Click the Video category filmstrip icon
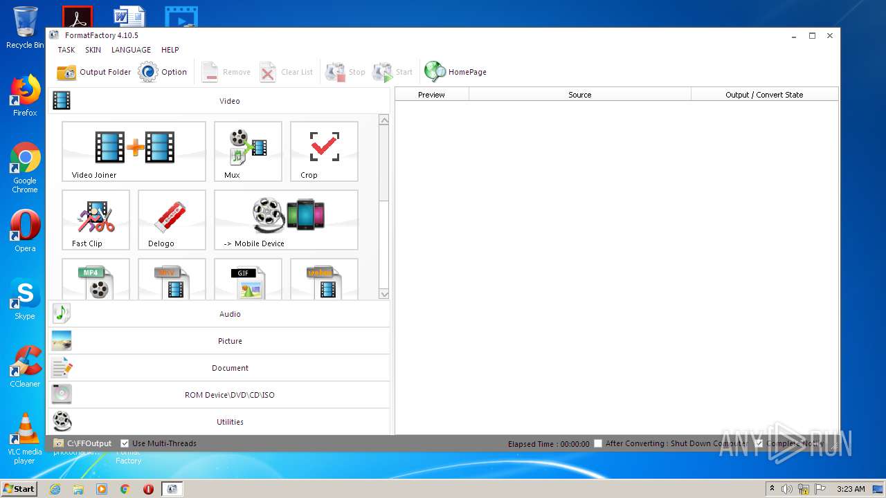The height and width of the screenshot is (498, 886). [x=62, y=101]
